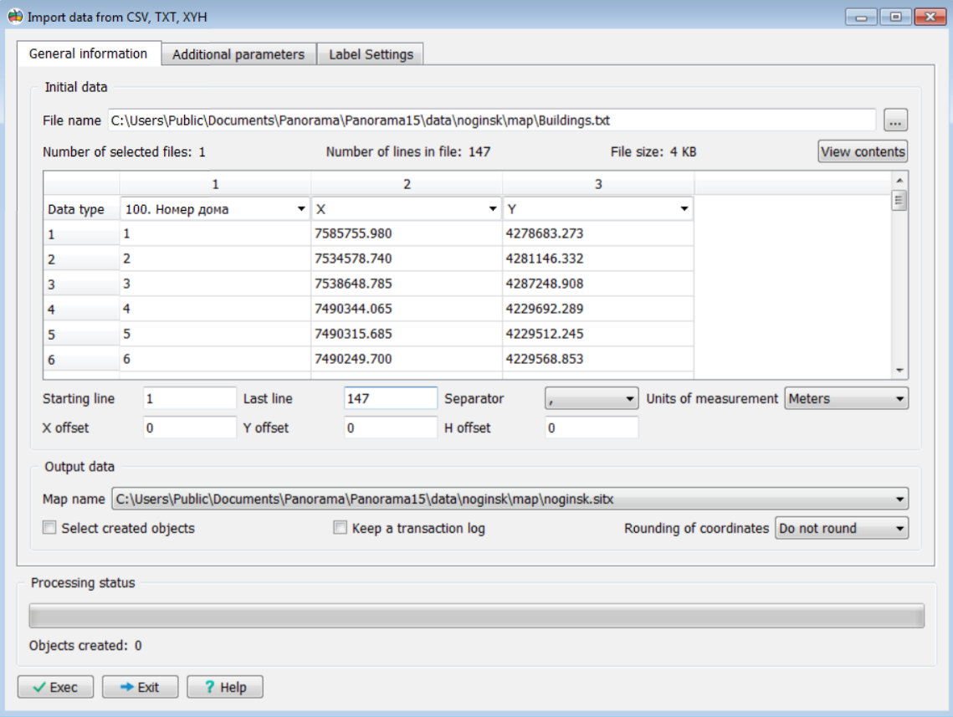
Task: Click the Exit button
Action: click(140, 687)
